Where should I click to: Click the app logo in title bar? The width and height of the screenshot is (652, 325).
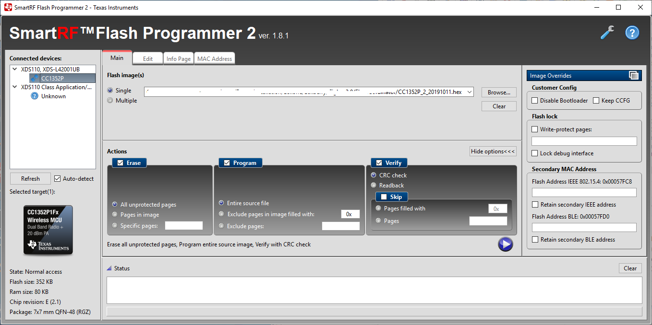[7, 7]
